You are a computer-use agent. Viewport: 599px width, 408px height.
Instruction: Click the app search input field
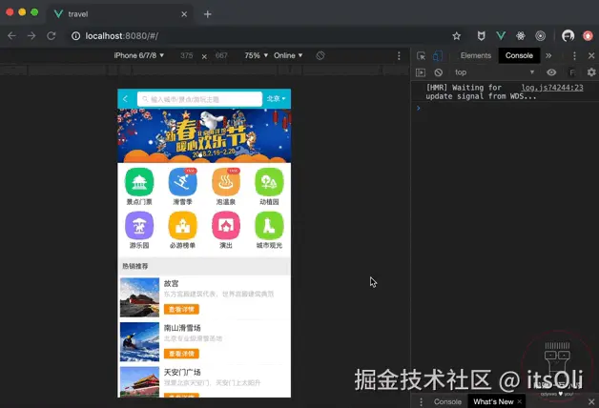(x=199, y=99)
